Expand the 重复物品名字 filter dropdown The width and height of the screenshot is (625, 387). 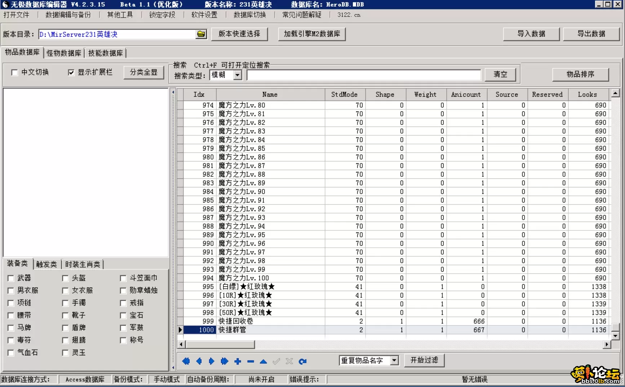pos(394,360)
